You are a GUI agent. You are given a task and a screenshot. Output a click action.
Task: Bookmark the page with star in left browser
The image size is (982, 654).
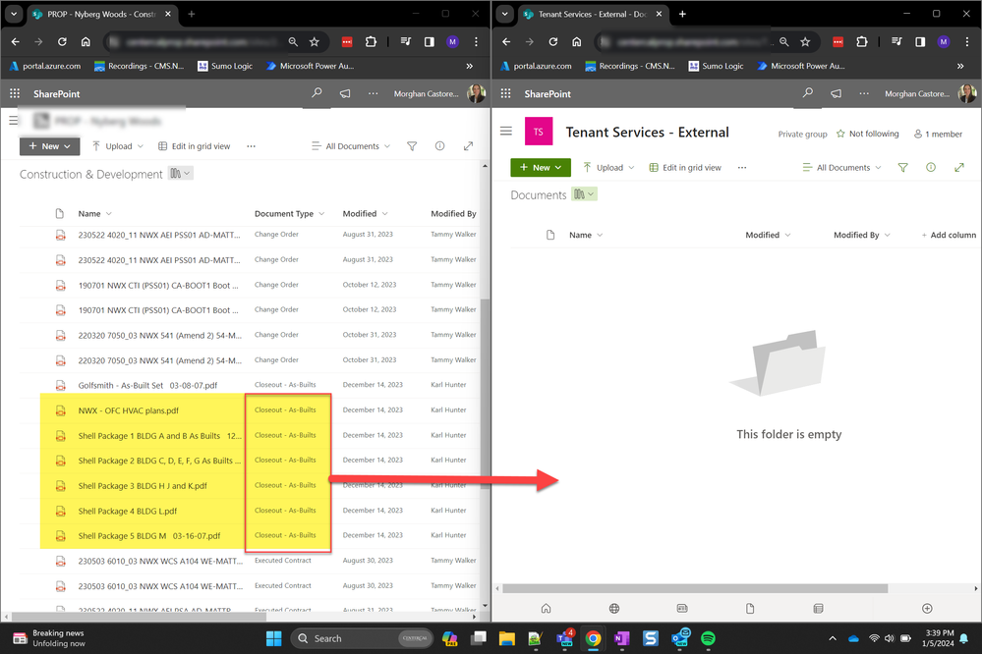[315, 41]
